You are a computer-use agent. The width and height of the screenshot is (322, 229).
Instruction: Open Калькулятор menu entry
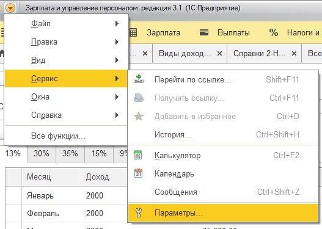click(x=223, y=155)
